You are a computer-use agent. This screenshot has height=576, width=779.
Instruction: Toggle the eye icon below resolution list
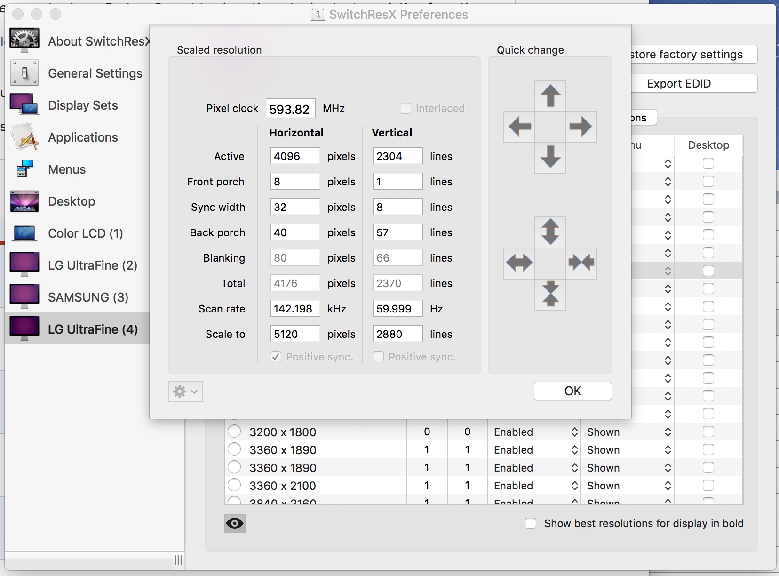pyautogui.click(x=235, y=523)
